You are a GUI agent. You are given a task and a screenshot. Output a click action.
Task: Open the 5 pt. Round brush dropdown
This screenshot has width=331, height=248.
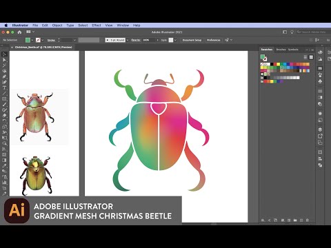[x=128, y=40]
